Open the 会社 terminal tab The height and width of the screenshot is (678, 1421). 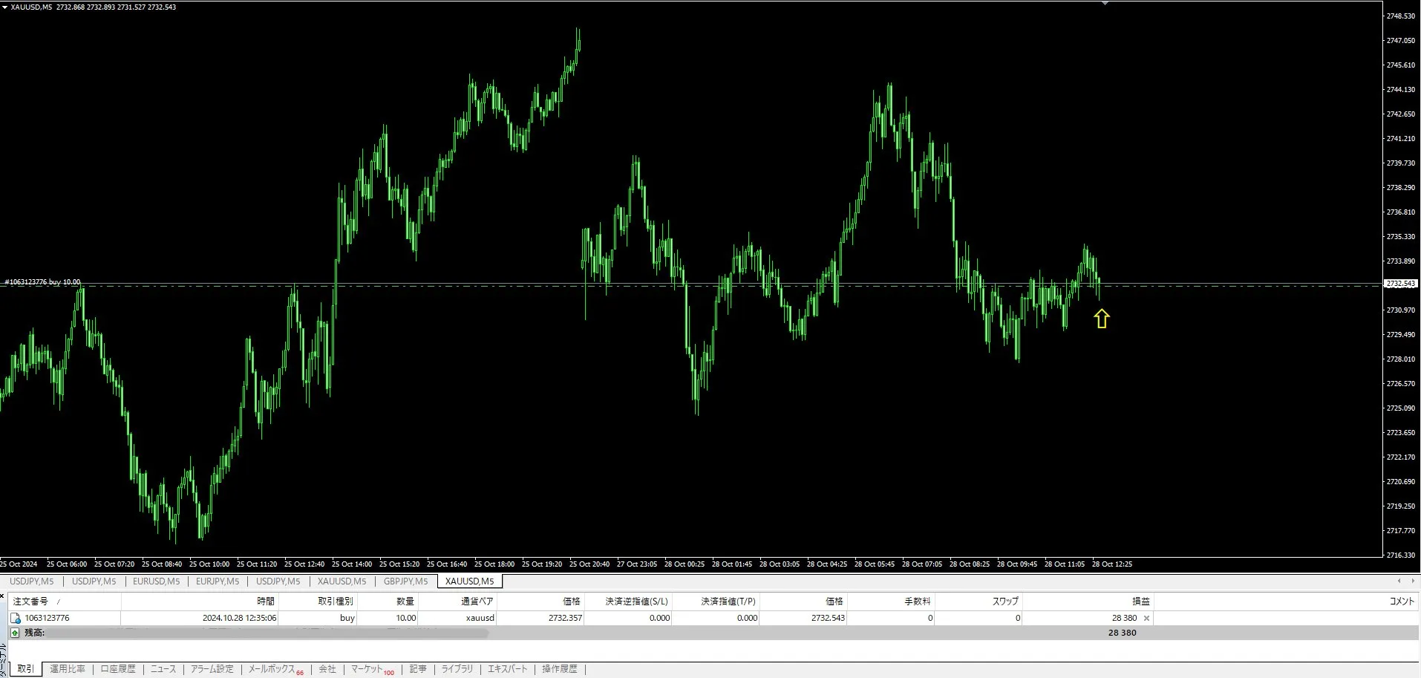[327, 669]
